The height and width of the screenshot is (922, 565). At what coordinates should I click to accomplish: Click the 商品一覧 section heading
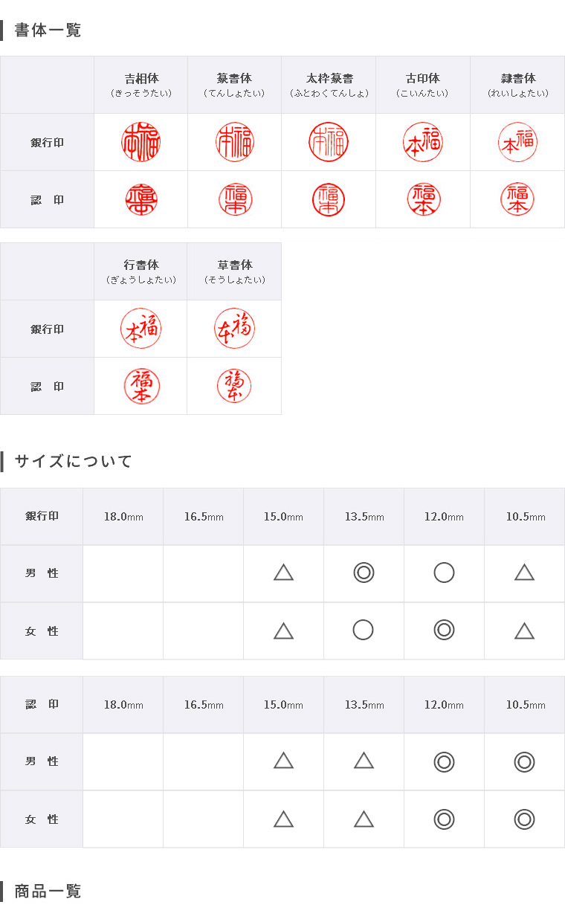pos(48,891)
